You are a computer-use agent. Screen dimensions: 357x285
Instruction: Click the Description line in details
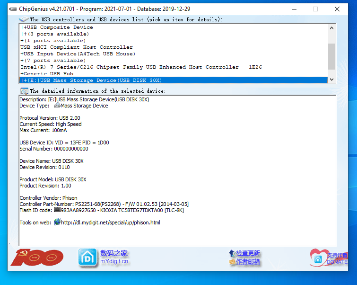tap(84, 99)
